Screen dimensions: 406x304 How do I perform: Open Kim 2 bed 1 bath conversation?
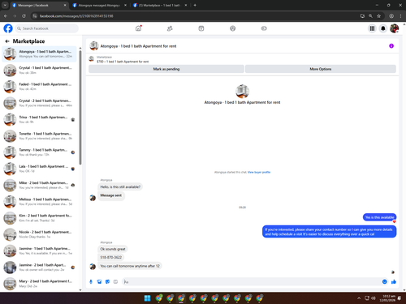click(x=40, y=218)
